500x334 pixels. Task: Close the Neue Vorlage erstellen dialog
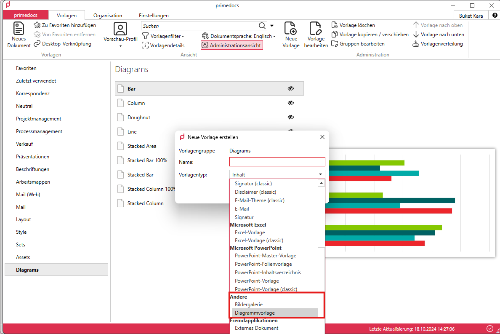tap(322, 137)
